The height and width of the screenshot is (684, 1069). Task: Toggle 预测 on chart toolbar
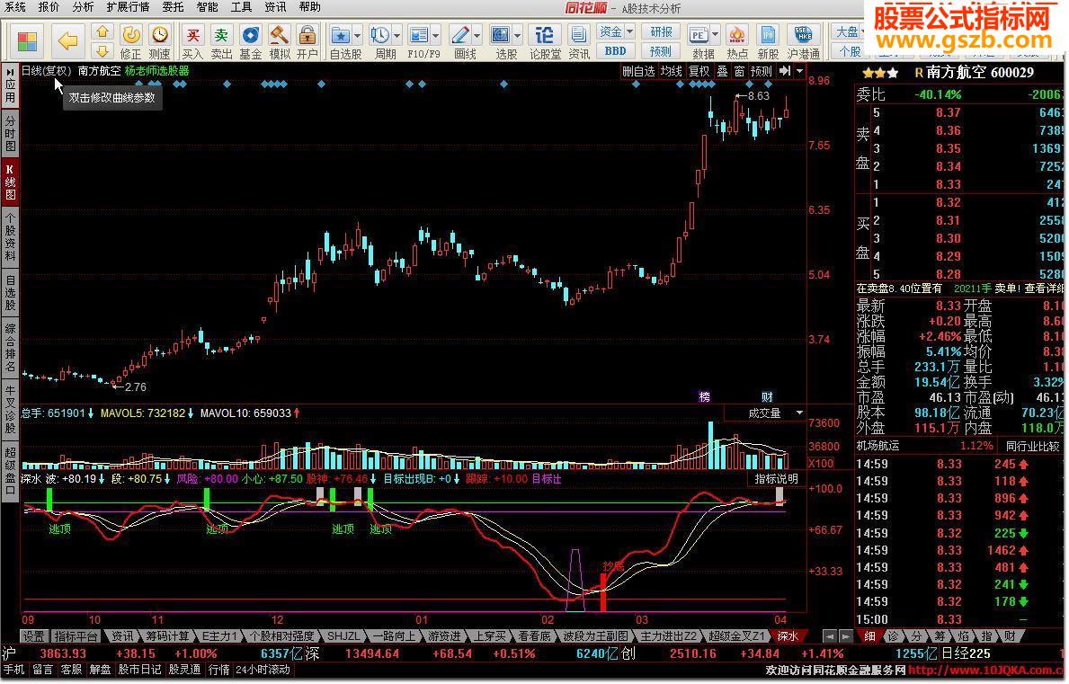[x=761, y=71]
